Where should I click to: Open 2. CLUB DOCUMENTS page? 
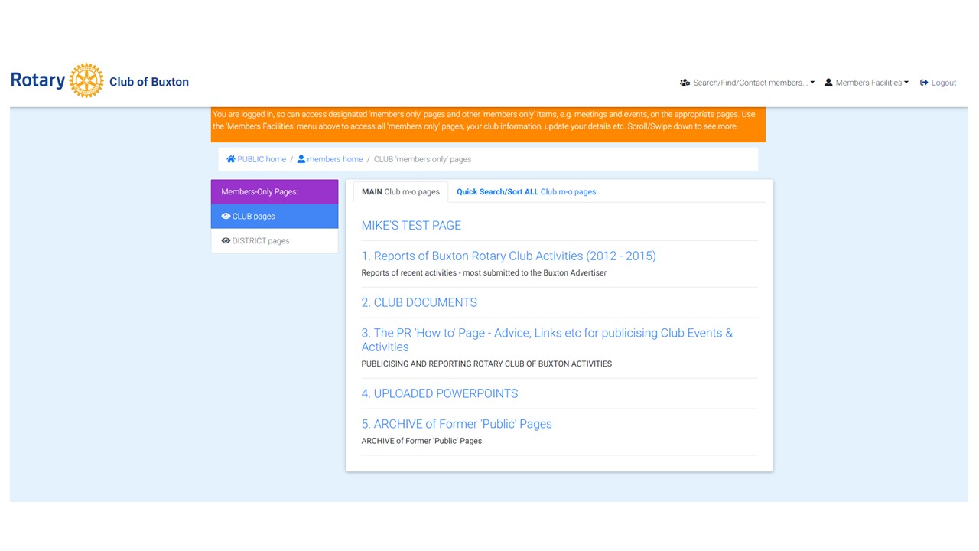pyautogui.click(x=419, y=302)
